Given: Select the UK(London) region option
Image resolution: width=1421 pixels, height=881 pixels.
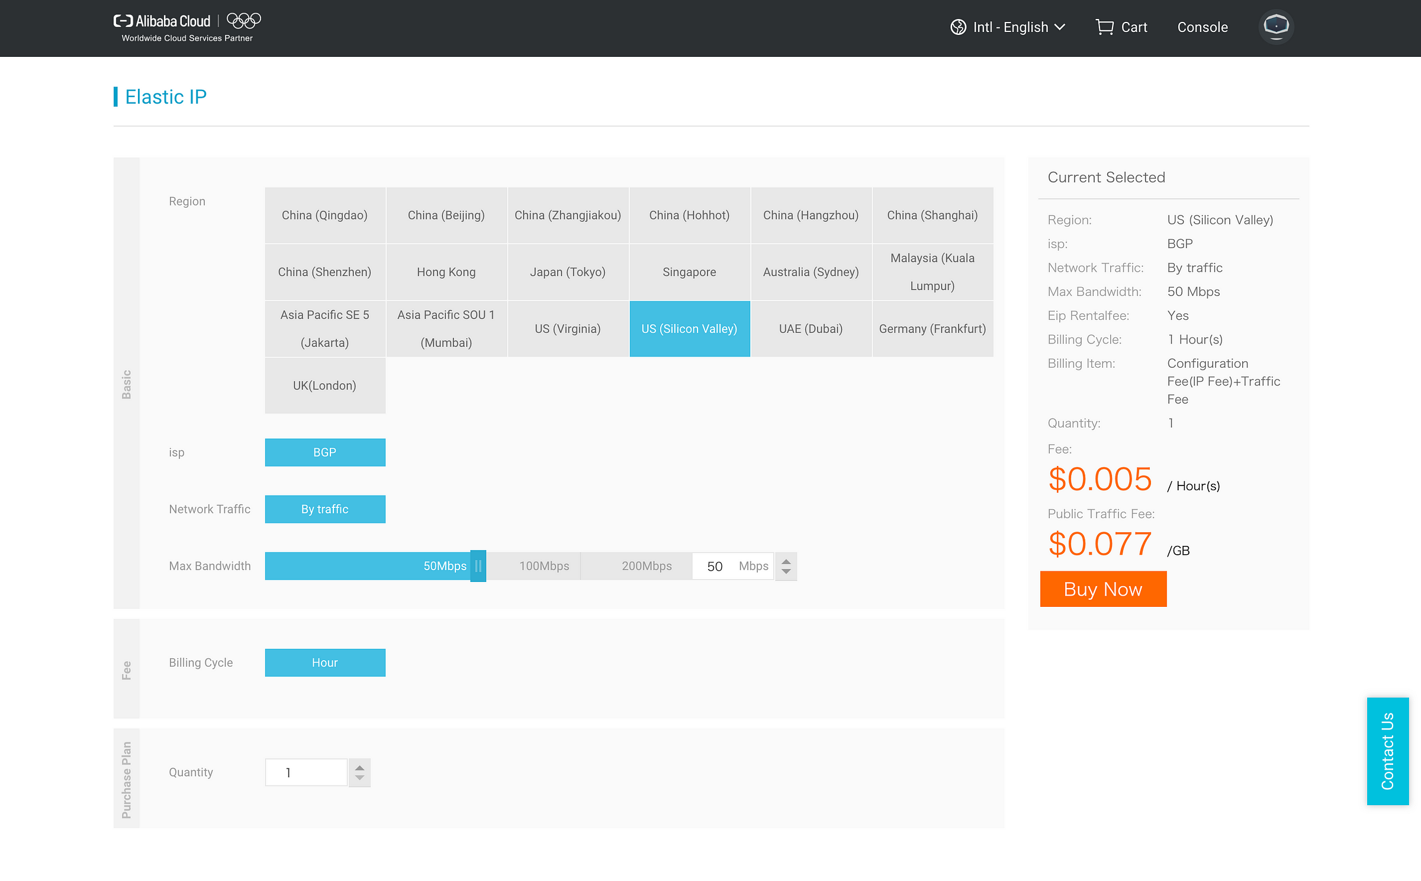Looking at the screenshot, I should (x=325, y=385).
